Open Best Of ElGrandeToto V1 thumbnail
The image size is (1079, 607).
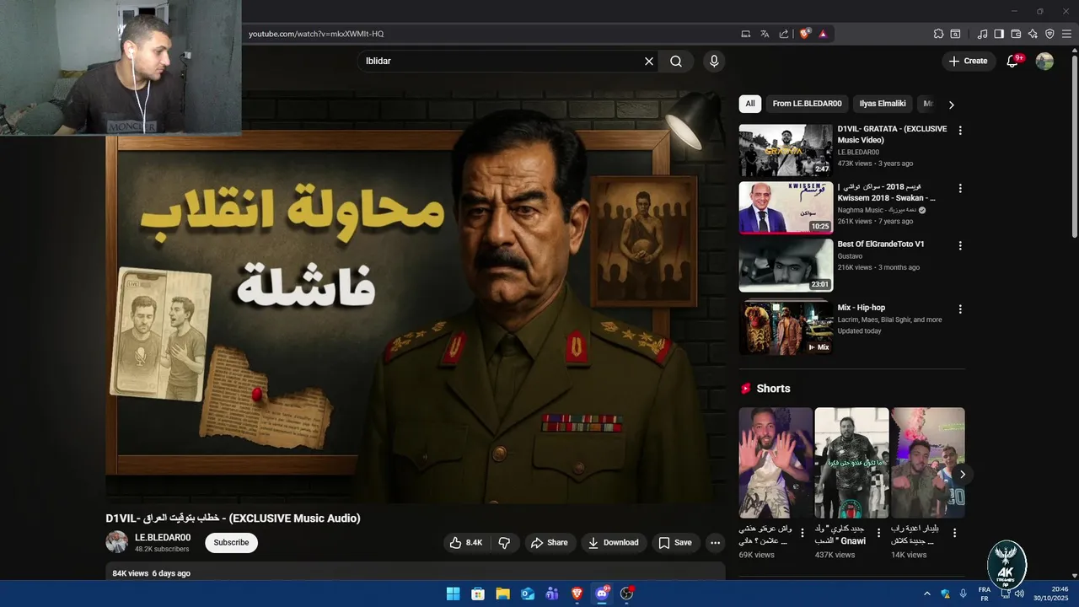[786, 265]
